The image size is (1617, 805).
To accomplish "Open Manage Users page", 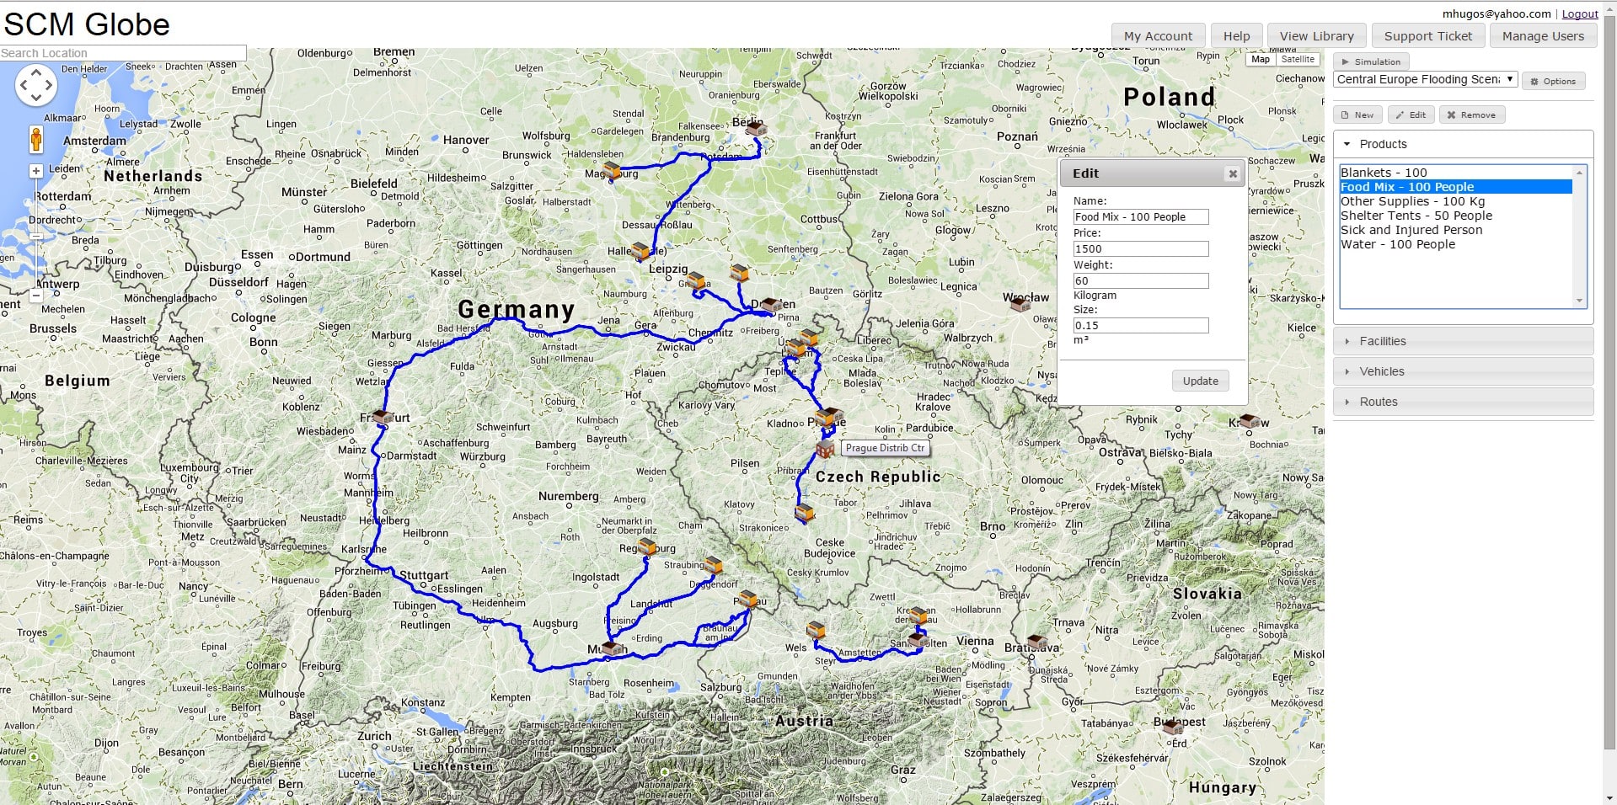I will tap(1543, 36).
